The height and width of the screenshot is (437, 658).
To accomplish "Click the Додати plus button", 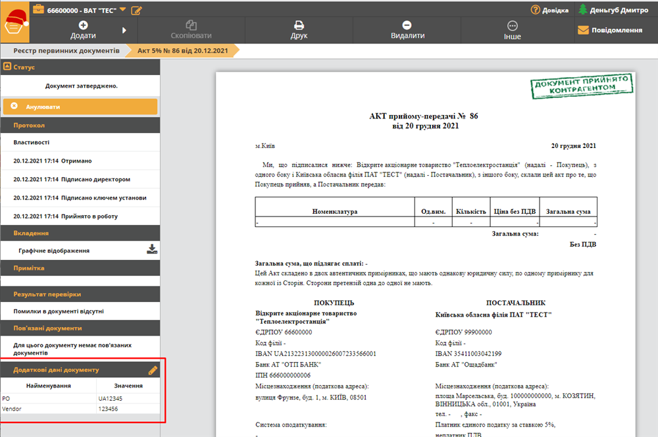I will [x=83, y=30].
